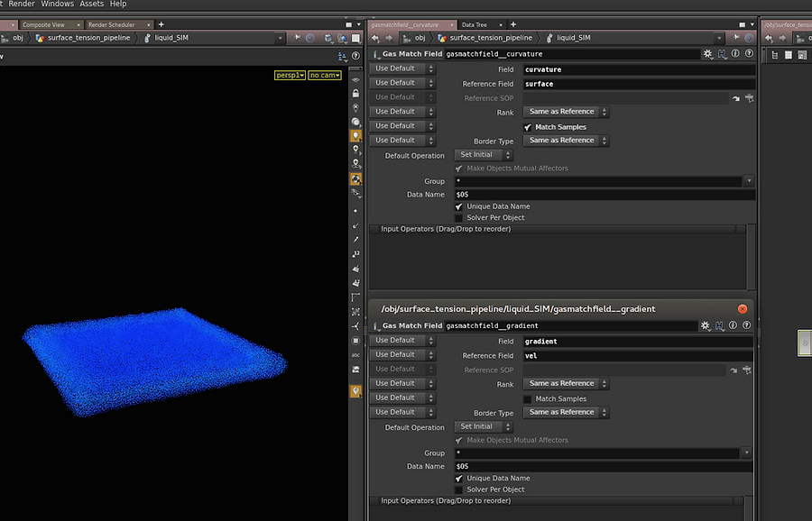Open Default Operation Set Initial in curvature node

pyautogui.click(x=484, y=155)
